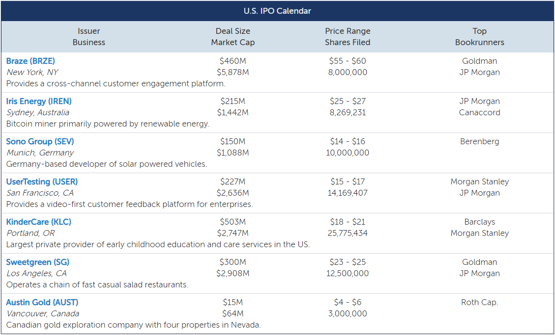Click the Sydney, Australia location
This screenshot has height=335, width=555.
38,113
